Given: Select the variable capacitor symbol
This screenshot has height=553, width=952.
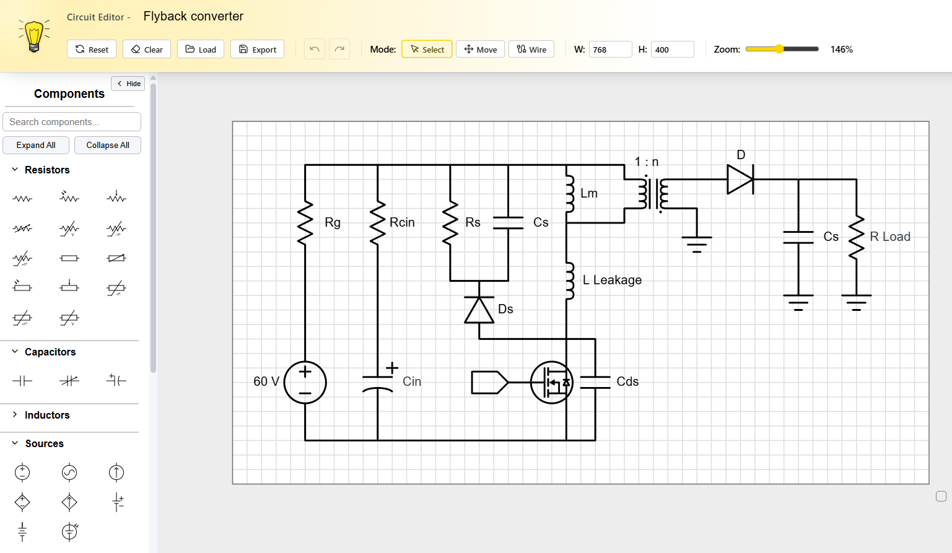Looking at the screenshot, I should point(69,380).
